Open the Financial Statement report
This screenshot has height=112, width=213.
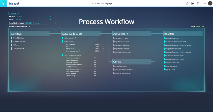click(x=172, y=38)
